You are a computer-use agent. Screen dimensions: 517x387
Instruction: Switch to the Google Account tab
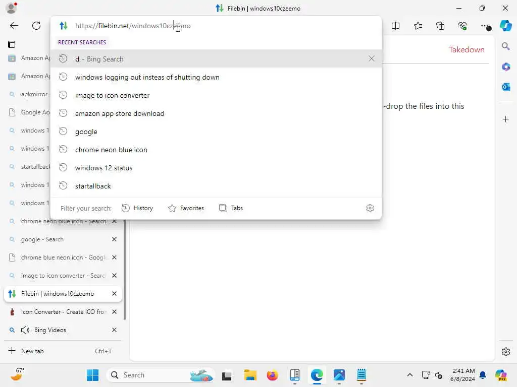pyautogui.click(x=28, y=112)
